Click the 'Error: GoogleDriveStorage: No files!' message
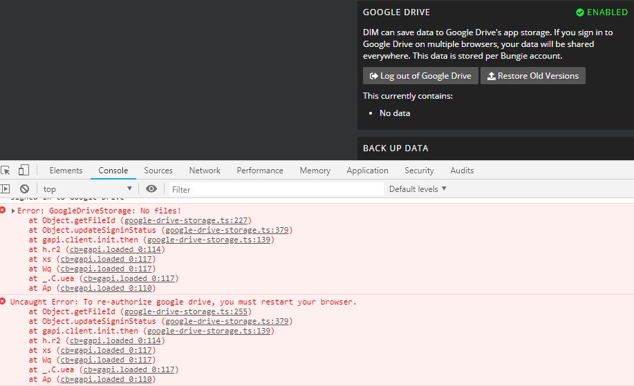 [x=99, y=211]
